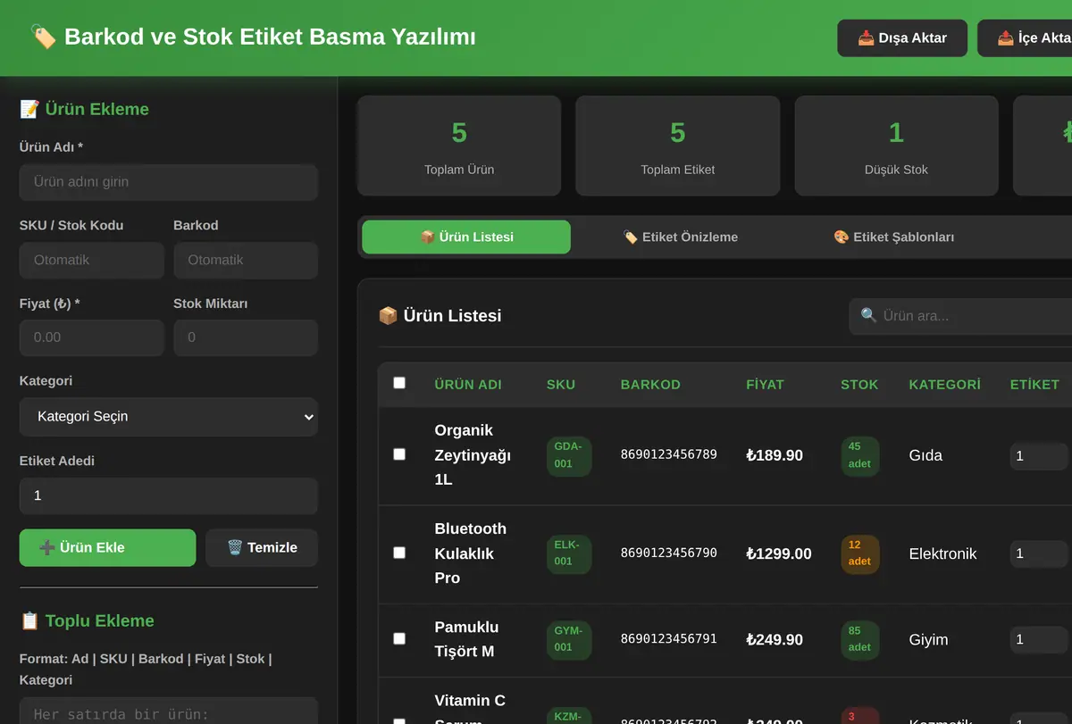This screenshot has width=1072, height=724.
Task: Click barcode 8690123456791
Action: point(669,639)
